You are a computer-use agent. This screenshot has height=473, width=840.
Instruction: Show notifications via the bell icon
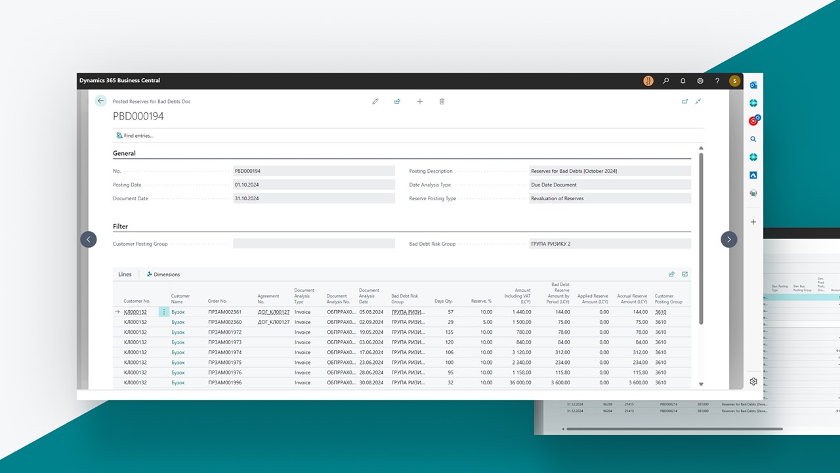pyautogui.click(x=683, y=81)
